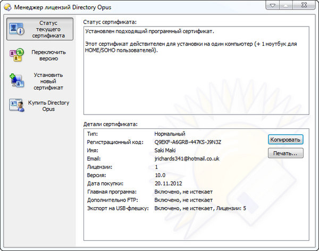Image resolution: width=319 pixels, height=251 pixels.
Task: Click the name value Saki Maki
Action: (166, 151)
